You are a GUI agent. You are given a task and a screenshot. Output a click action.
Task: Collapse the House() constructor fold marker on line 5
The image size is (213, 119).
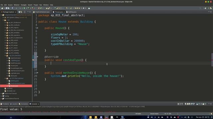click(x=38, y=28)
